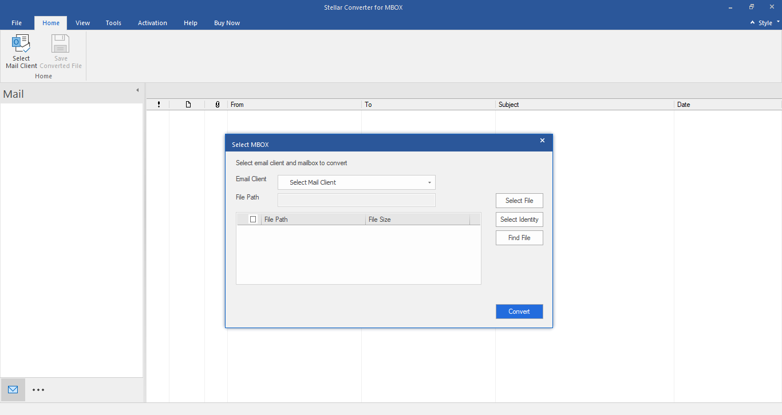782x415 pixels.
Task: Click the Save Converted File ribbon icon
Action: tap(61, 51)
